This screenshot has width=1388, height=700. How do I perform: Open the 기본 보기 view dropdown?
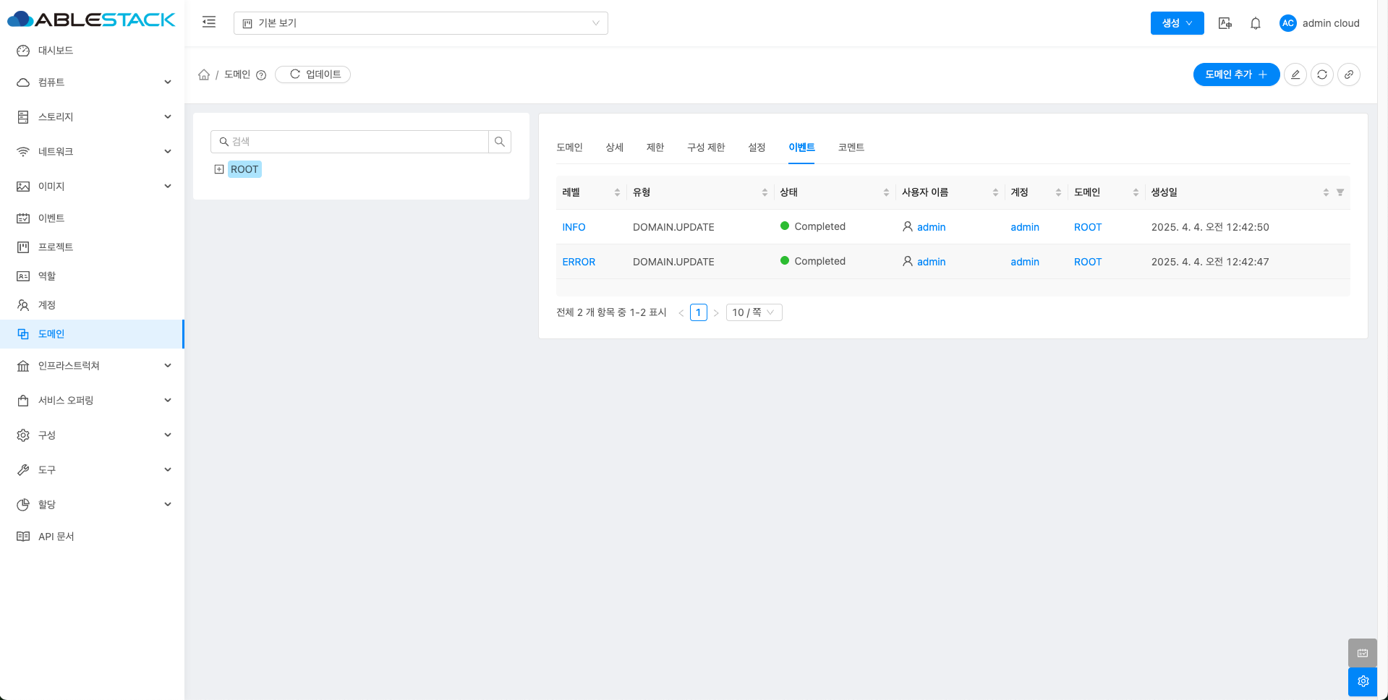420,23
